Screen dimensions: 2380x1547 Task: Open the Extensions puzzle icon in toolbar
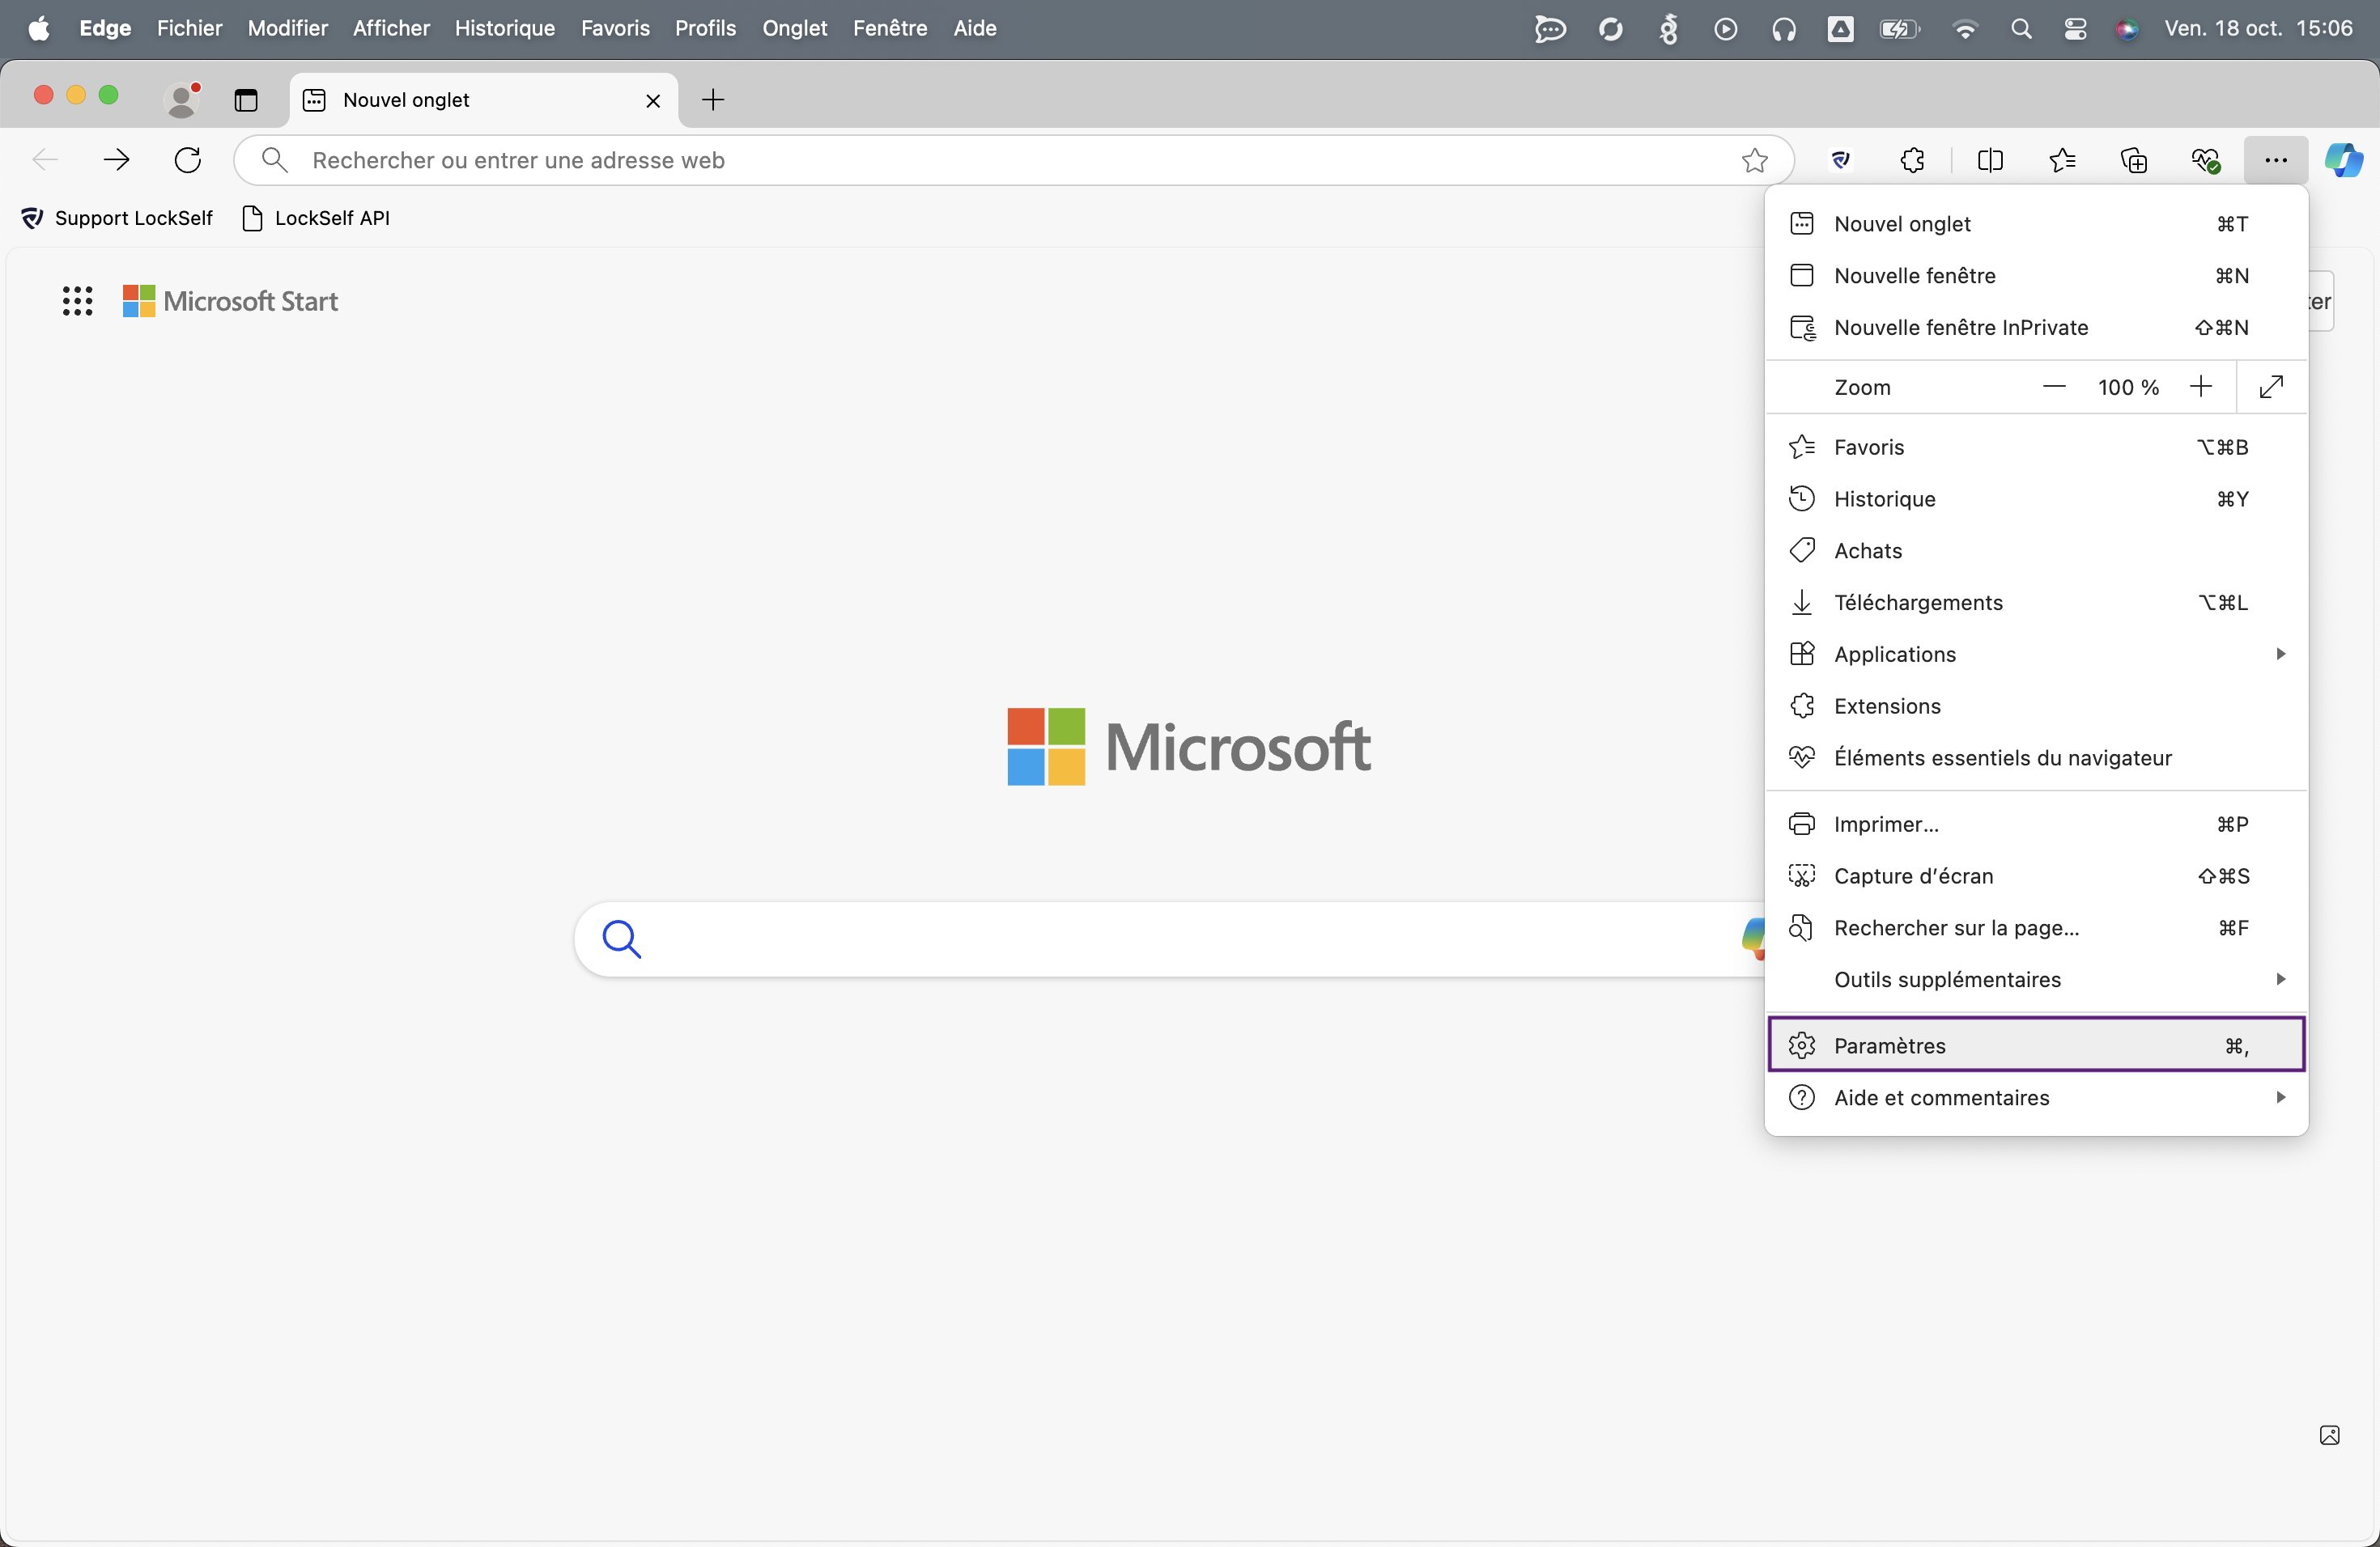coord(1912,160)
